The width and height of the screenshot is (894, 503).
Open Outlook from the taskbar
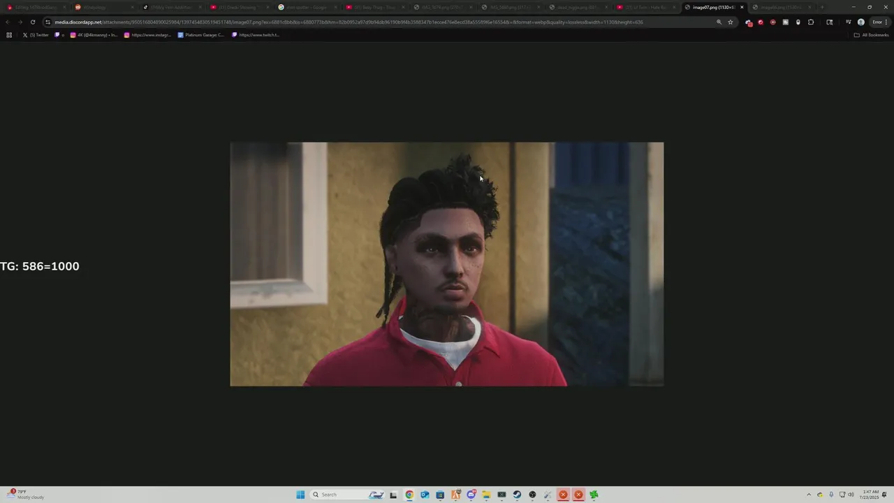(425, 495)
